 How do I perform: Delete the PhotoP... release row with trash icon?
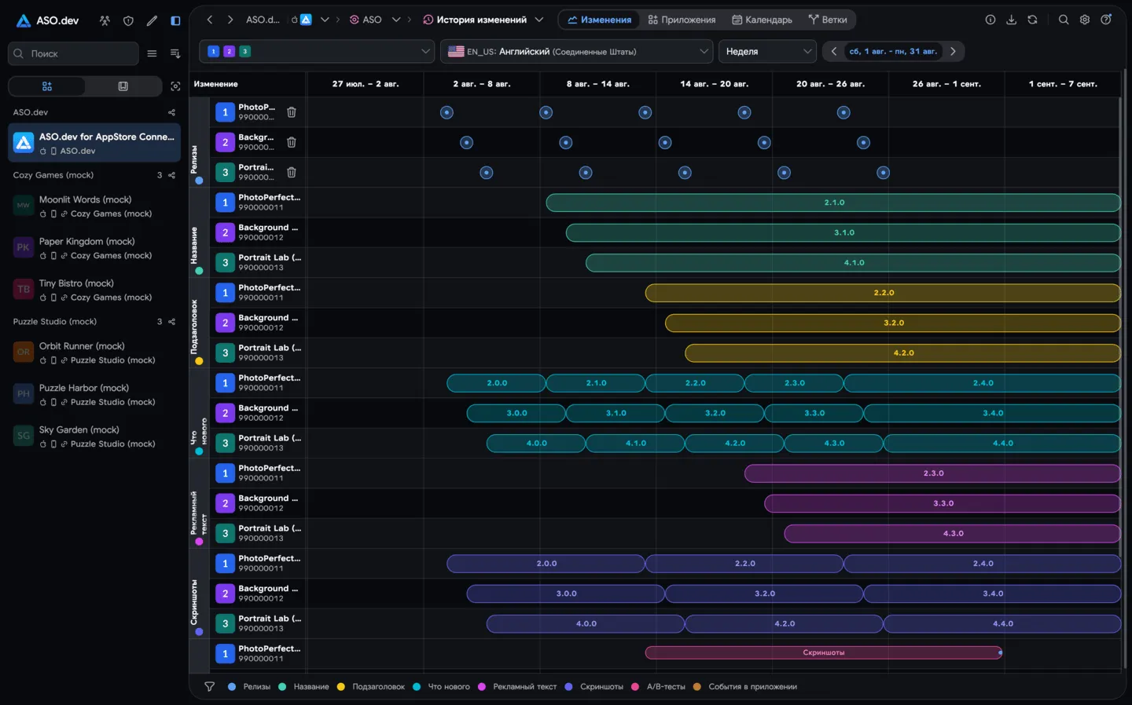point(292,112)
